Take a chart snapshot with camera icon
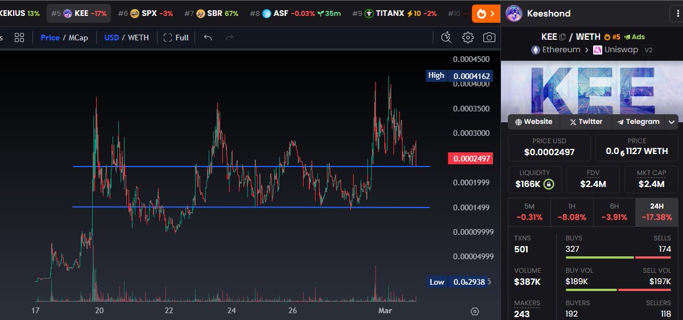Image resolution: width=683 pixels, height=320 pixels. click(x=489, y=38)
